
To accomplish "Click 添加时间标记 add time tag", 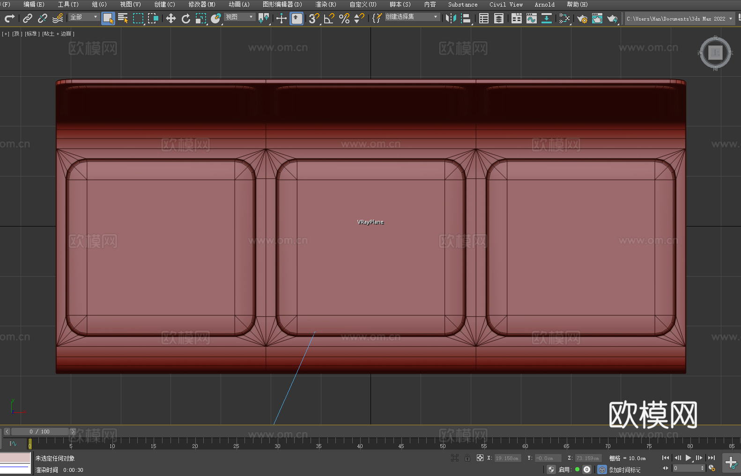I will pos(624,469).
